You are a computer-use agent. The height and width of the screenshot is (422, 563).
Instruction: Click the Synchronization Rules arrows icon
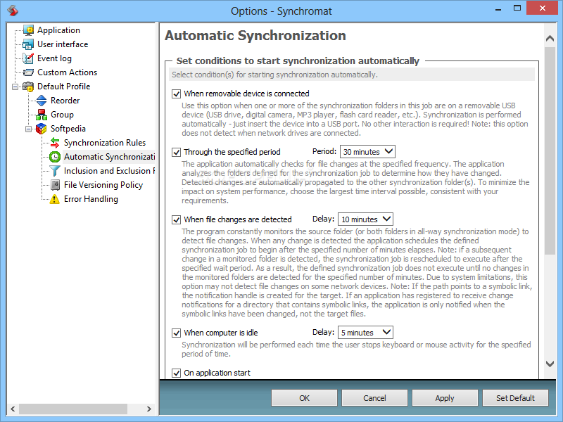click(x=55, y=143)
